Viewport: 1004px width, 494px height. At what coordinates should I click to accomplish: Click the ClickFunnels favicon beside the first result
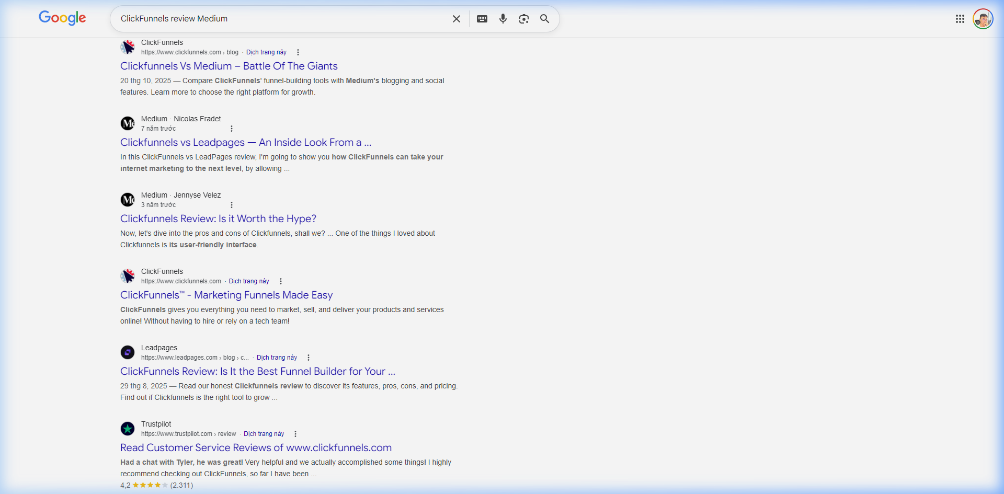[128, 47]
